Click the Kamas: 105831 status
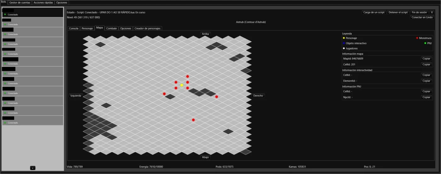This screenshot has width=441, height=174. [x=297, y=166]
